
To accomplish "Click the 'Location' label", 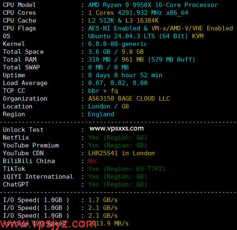I will pos(18,106).
